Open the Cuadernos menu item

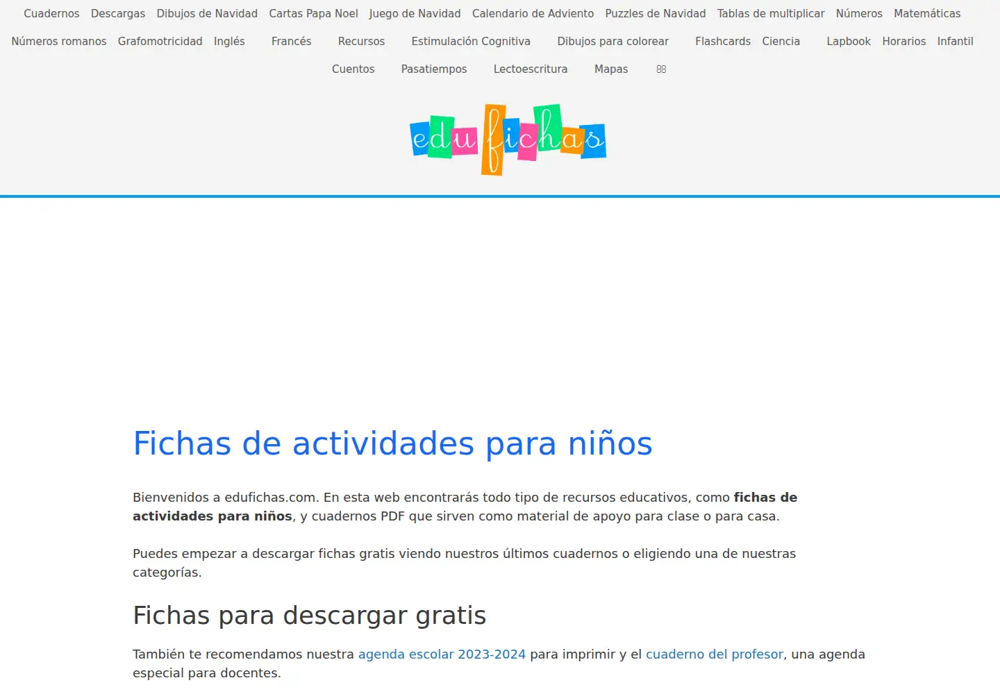[x=51, y=14]
